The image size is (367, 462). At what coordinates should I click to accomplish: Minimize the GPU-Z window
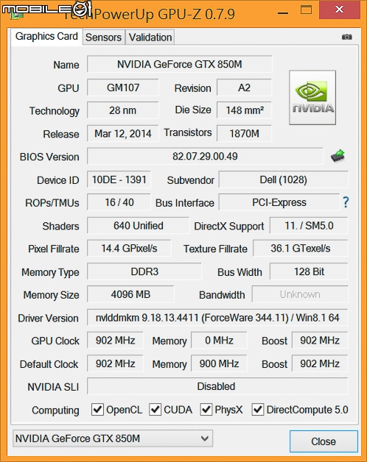click(x=283, y=13)
